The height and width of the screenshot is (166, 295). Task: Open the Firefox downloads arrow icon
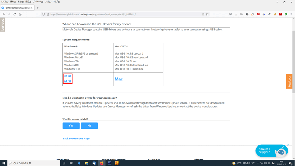tap(236, 14)
